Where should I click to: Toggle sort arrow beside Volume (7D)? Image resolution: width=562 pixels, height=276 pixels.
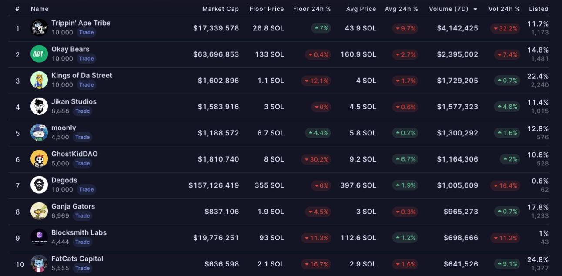click(x=475, y=9)
